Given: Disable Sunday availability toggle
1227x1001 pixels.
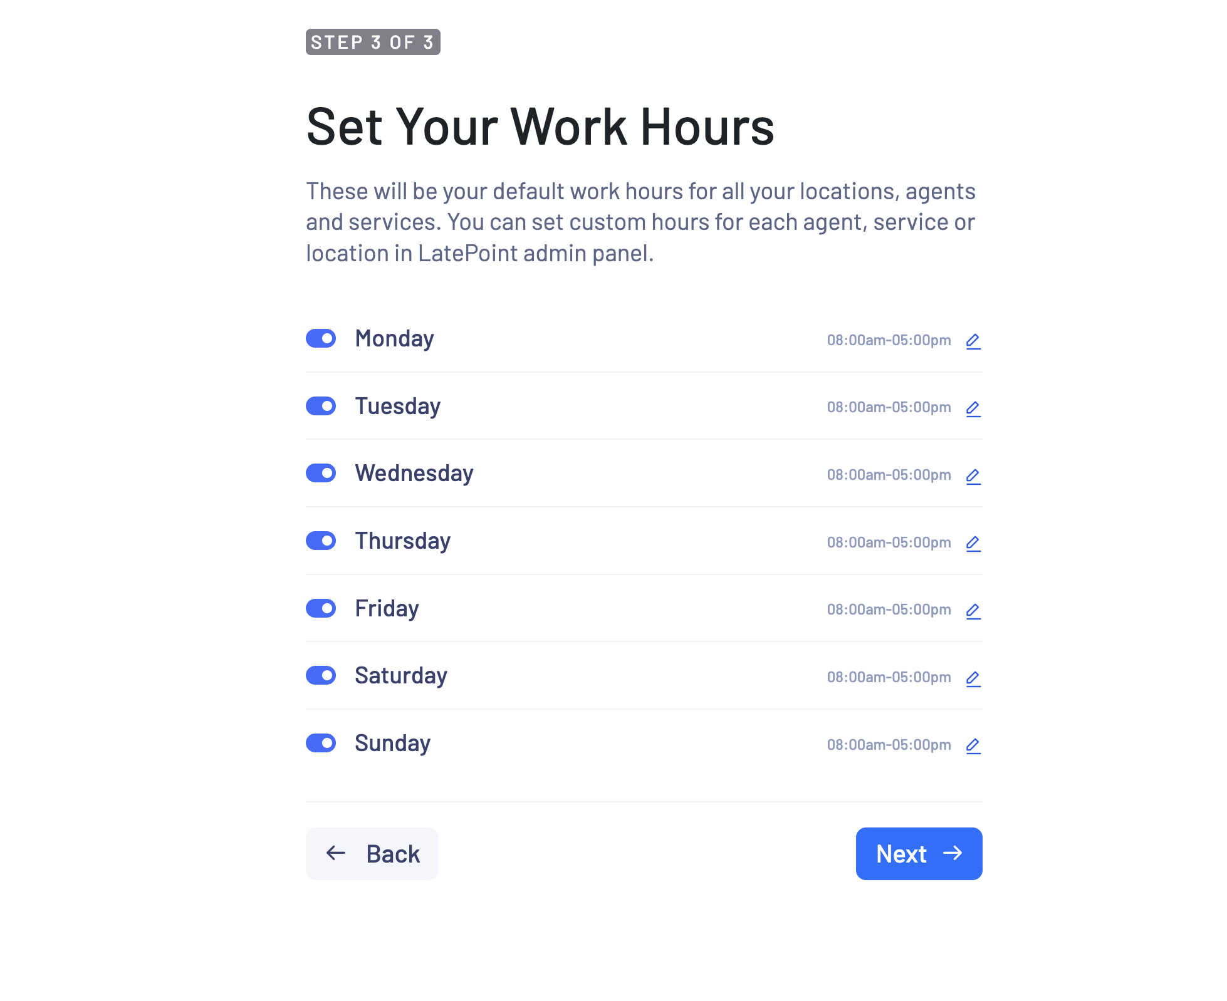Looking at the screenshot, I should tap(323, 742).
